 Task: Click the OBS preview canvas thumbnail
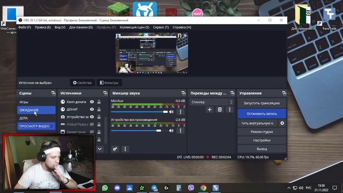click(152, 53)
